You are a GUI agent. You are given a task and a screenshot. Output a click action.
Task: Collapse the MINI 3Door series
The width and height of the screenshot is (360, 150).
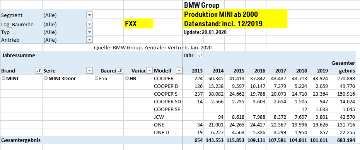[x=46, y=78]
